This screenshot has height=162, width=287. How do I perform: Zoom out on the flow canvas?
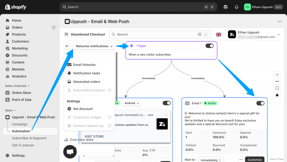pos(277,81)
